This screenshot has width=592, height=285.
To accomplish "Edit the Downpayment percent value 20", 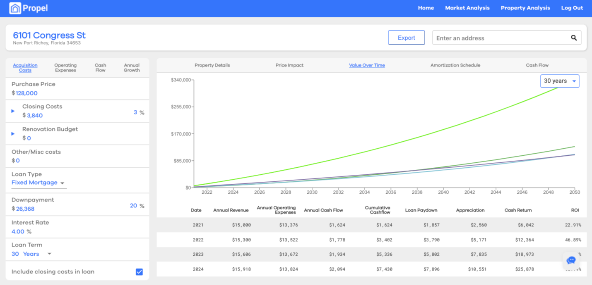I will [x=134, y=206].
